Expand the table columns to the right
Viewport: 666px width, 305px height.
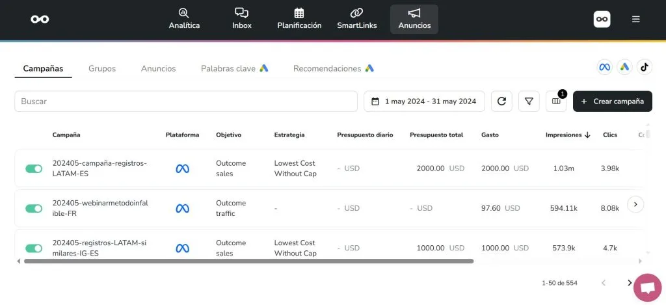point(635,204)
